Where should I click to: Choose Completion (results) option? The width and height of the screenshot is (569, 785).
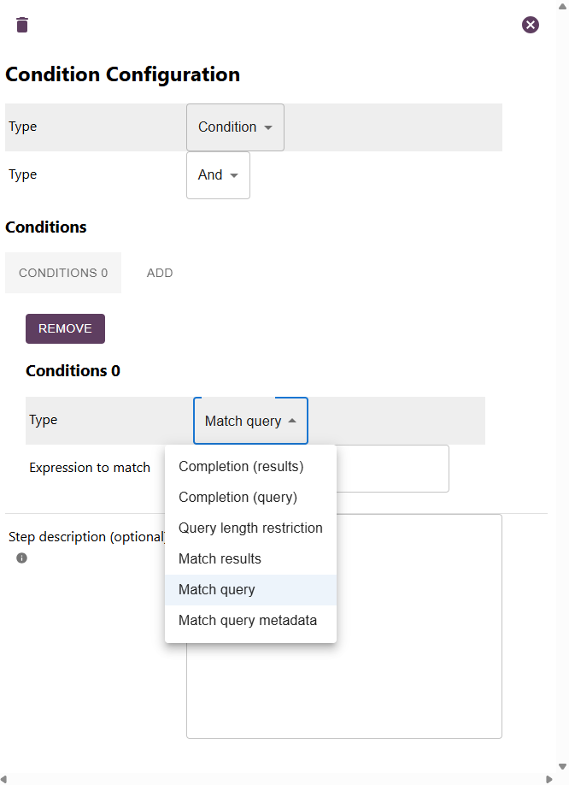click(x=241, y=467)
